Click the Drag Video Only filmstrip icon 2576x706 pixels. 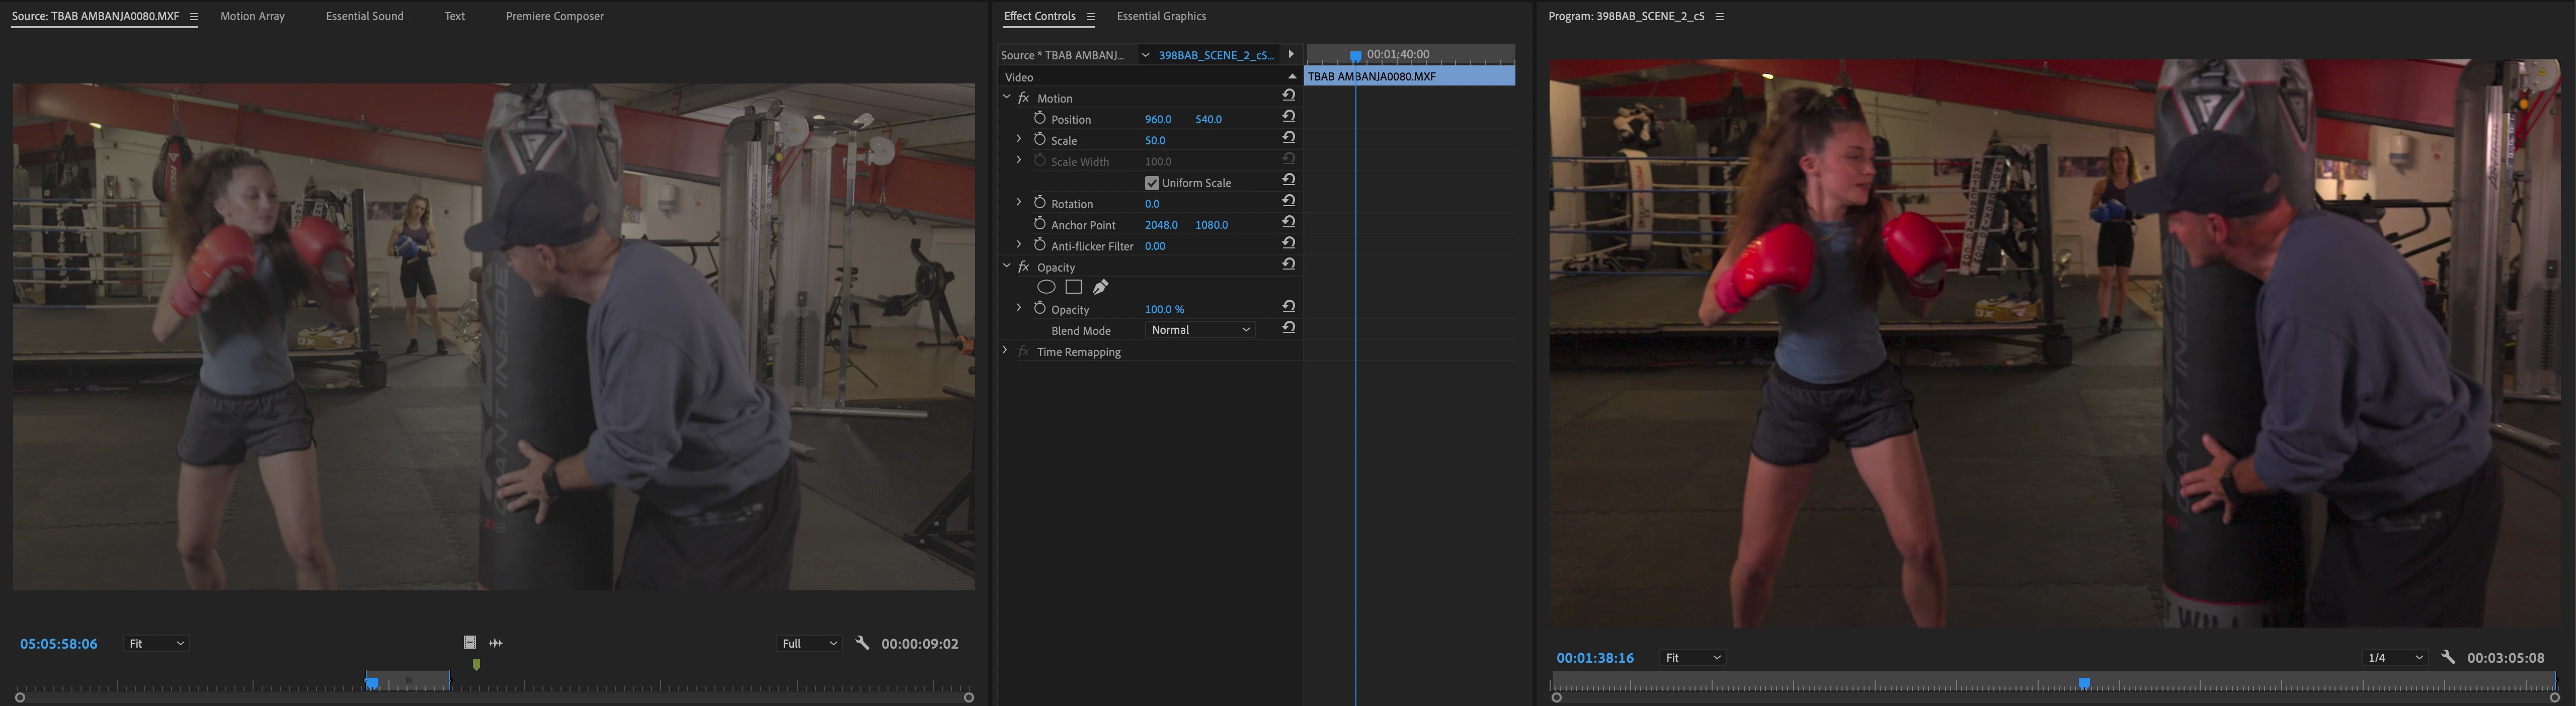tap(469, 643)
